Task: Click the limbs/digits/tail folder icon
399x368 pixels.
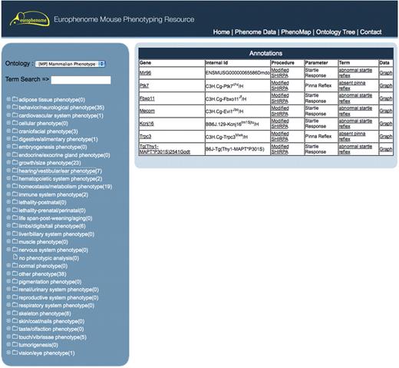Action: 15,226
